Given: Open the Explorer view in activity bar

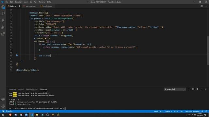Looking at the screenshot, I should pos(3,7).
